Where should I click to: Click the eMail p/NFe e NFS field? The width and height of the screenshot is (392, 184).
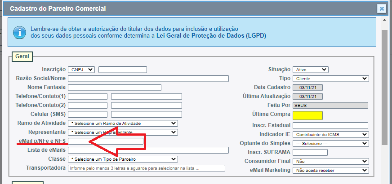coord(106,141)
